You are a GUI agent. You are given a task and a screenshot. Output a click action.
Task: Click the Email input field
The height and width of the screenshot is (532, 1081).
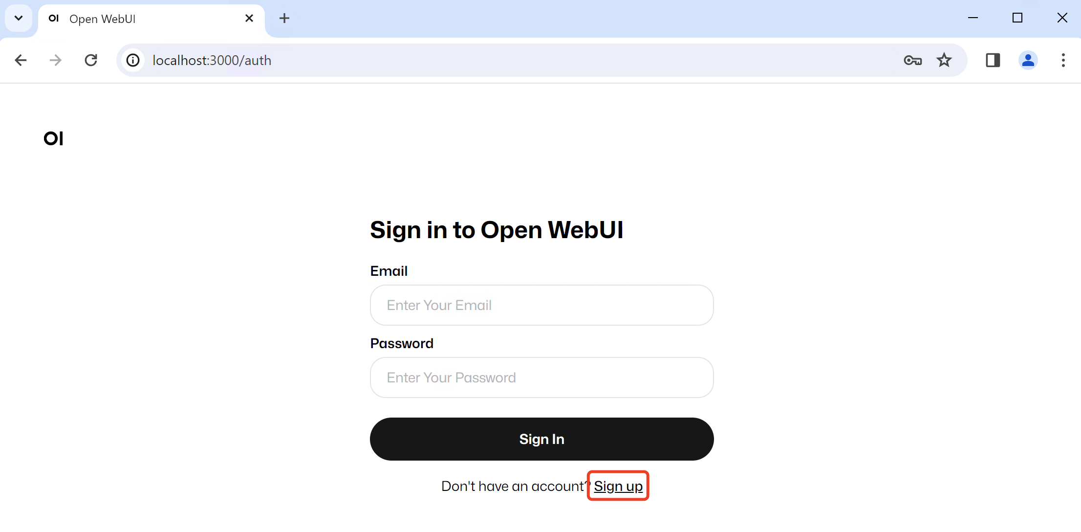tap(541, 304)
